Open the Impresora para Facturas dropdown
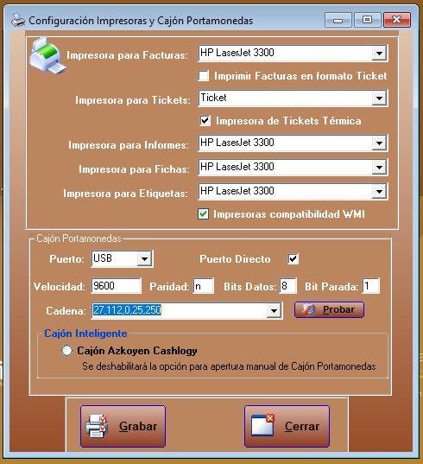Screen dimensions: 423x464 pyautogui.click(x=379, y=54)
